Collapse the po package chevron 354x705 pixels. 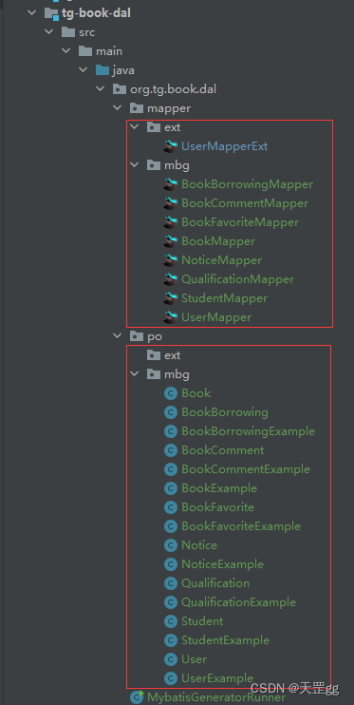pyautogui.click(x=118, y=335)
